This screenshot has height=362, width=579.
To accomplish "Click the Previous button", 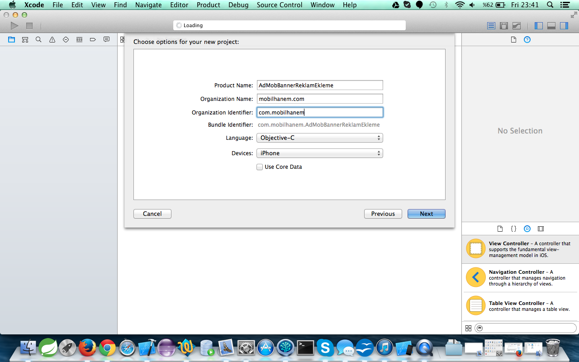I will tap(383, 214).
